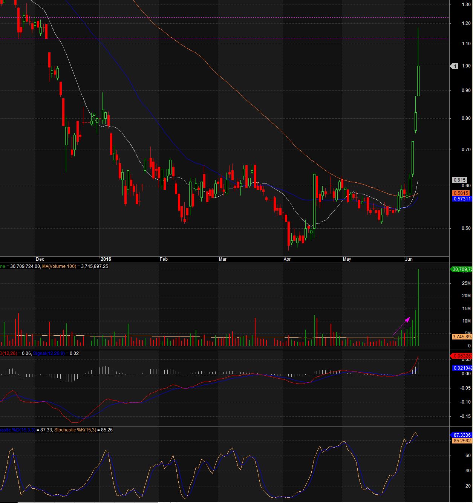This screenshot has width=473, height=503.
Task: Click the tallest green volume bar in June
Action: [x=418, y=307]
